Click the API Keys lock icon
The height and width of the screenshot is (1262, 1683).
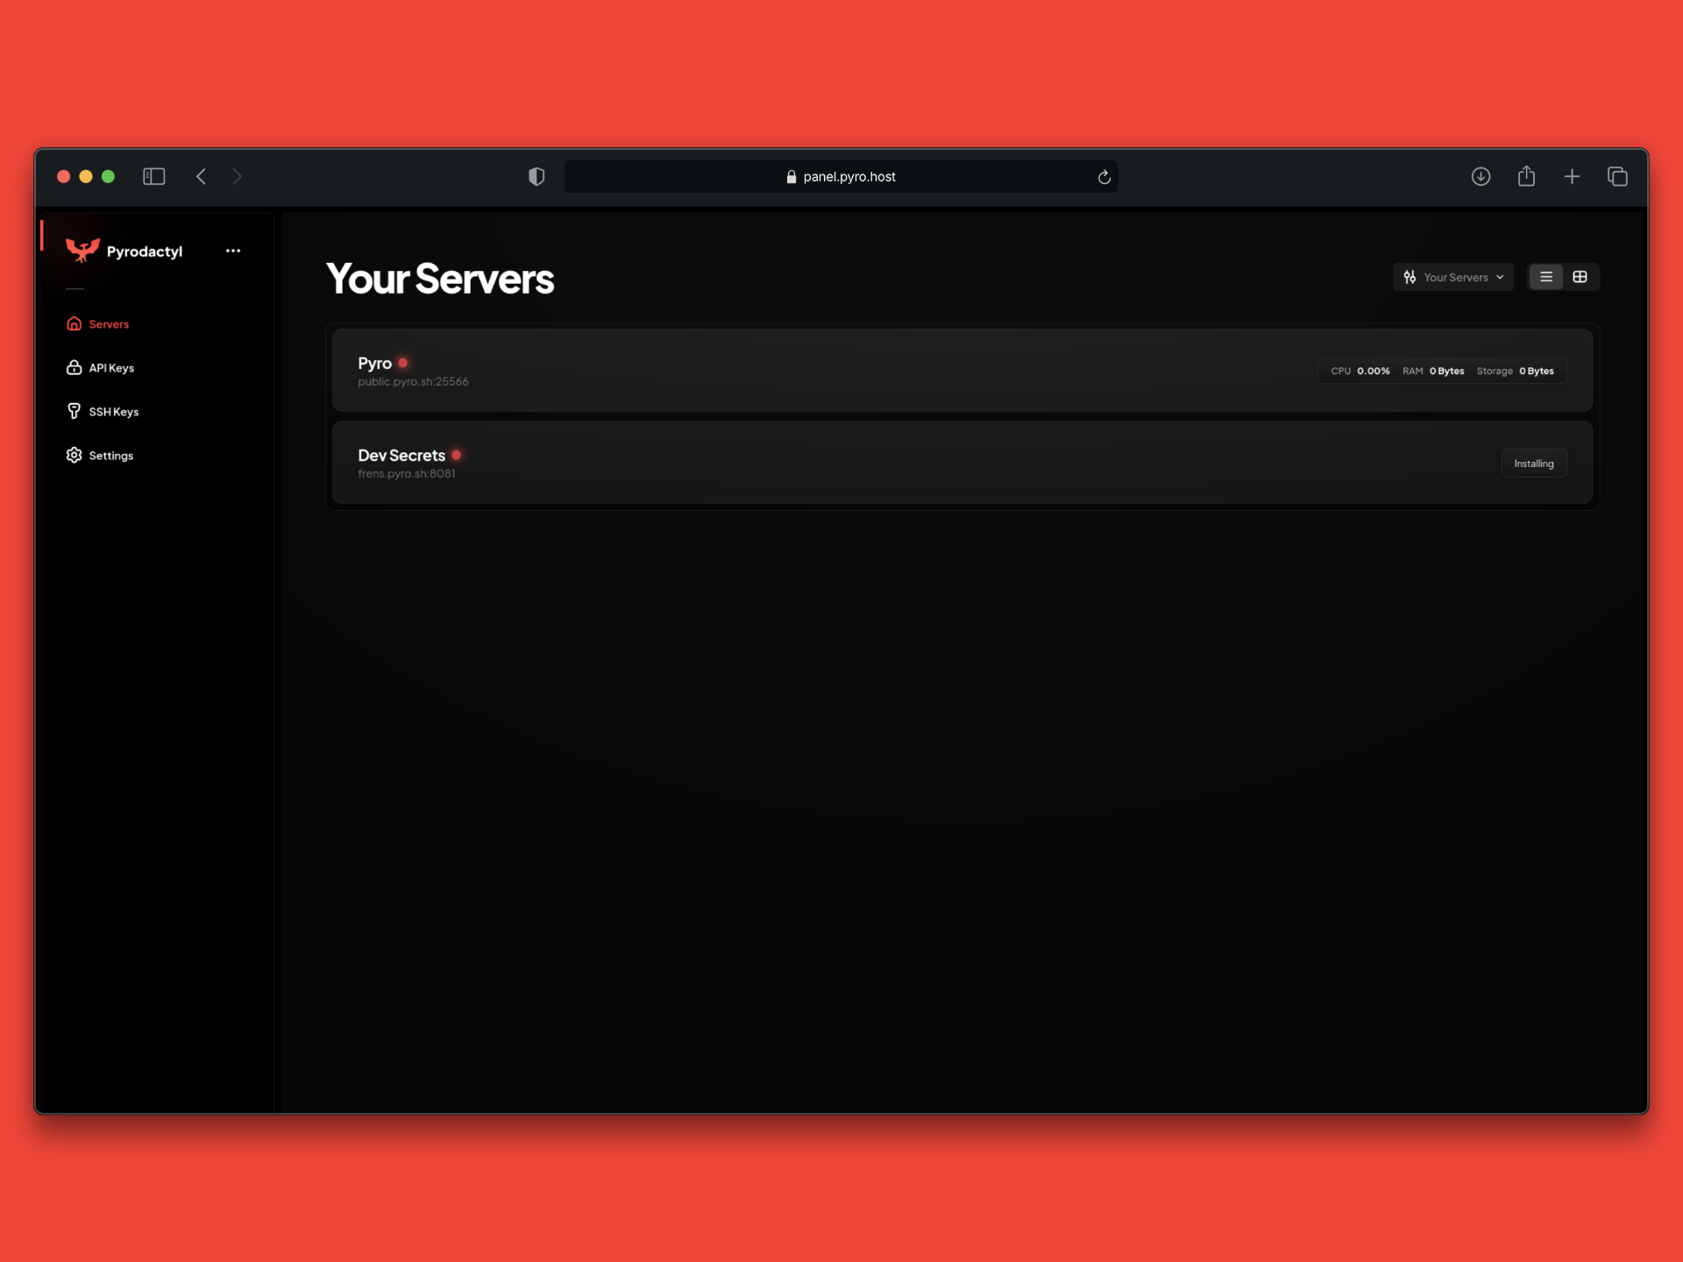coord(75,368)
